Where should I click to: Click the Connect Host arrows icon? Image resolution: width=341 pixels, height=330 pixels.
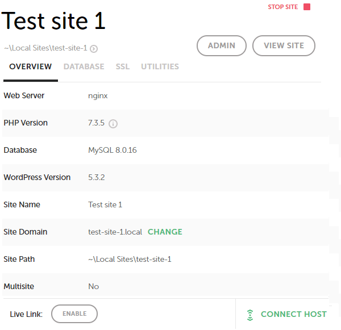tap(250, 315)
